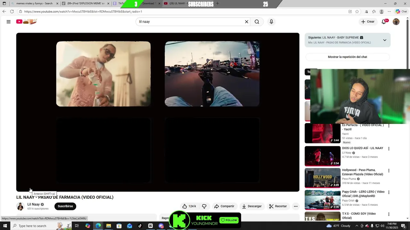Open Lil Naay channel avatar
The width and height of the screenshot is (410, 230).
click(20, 206)
